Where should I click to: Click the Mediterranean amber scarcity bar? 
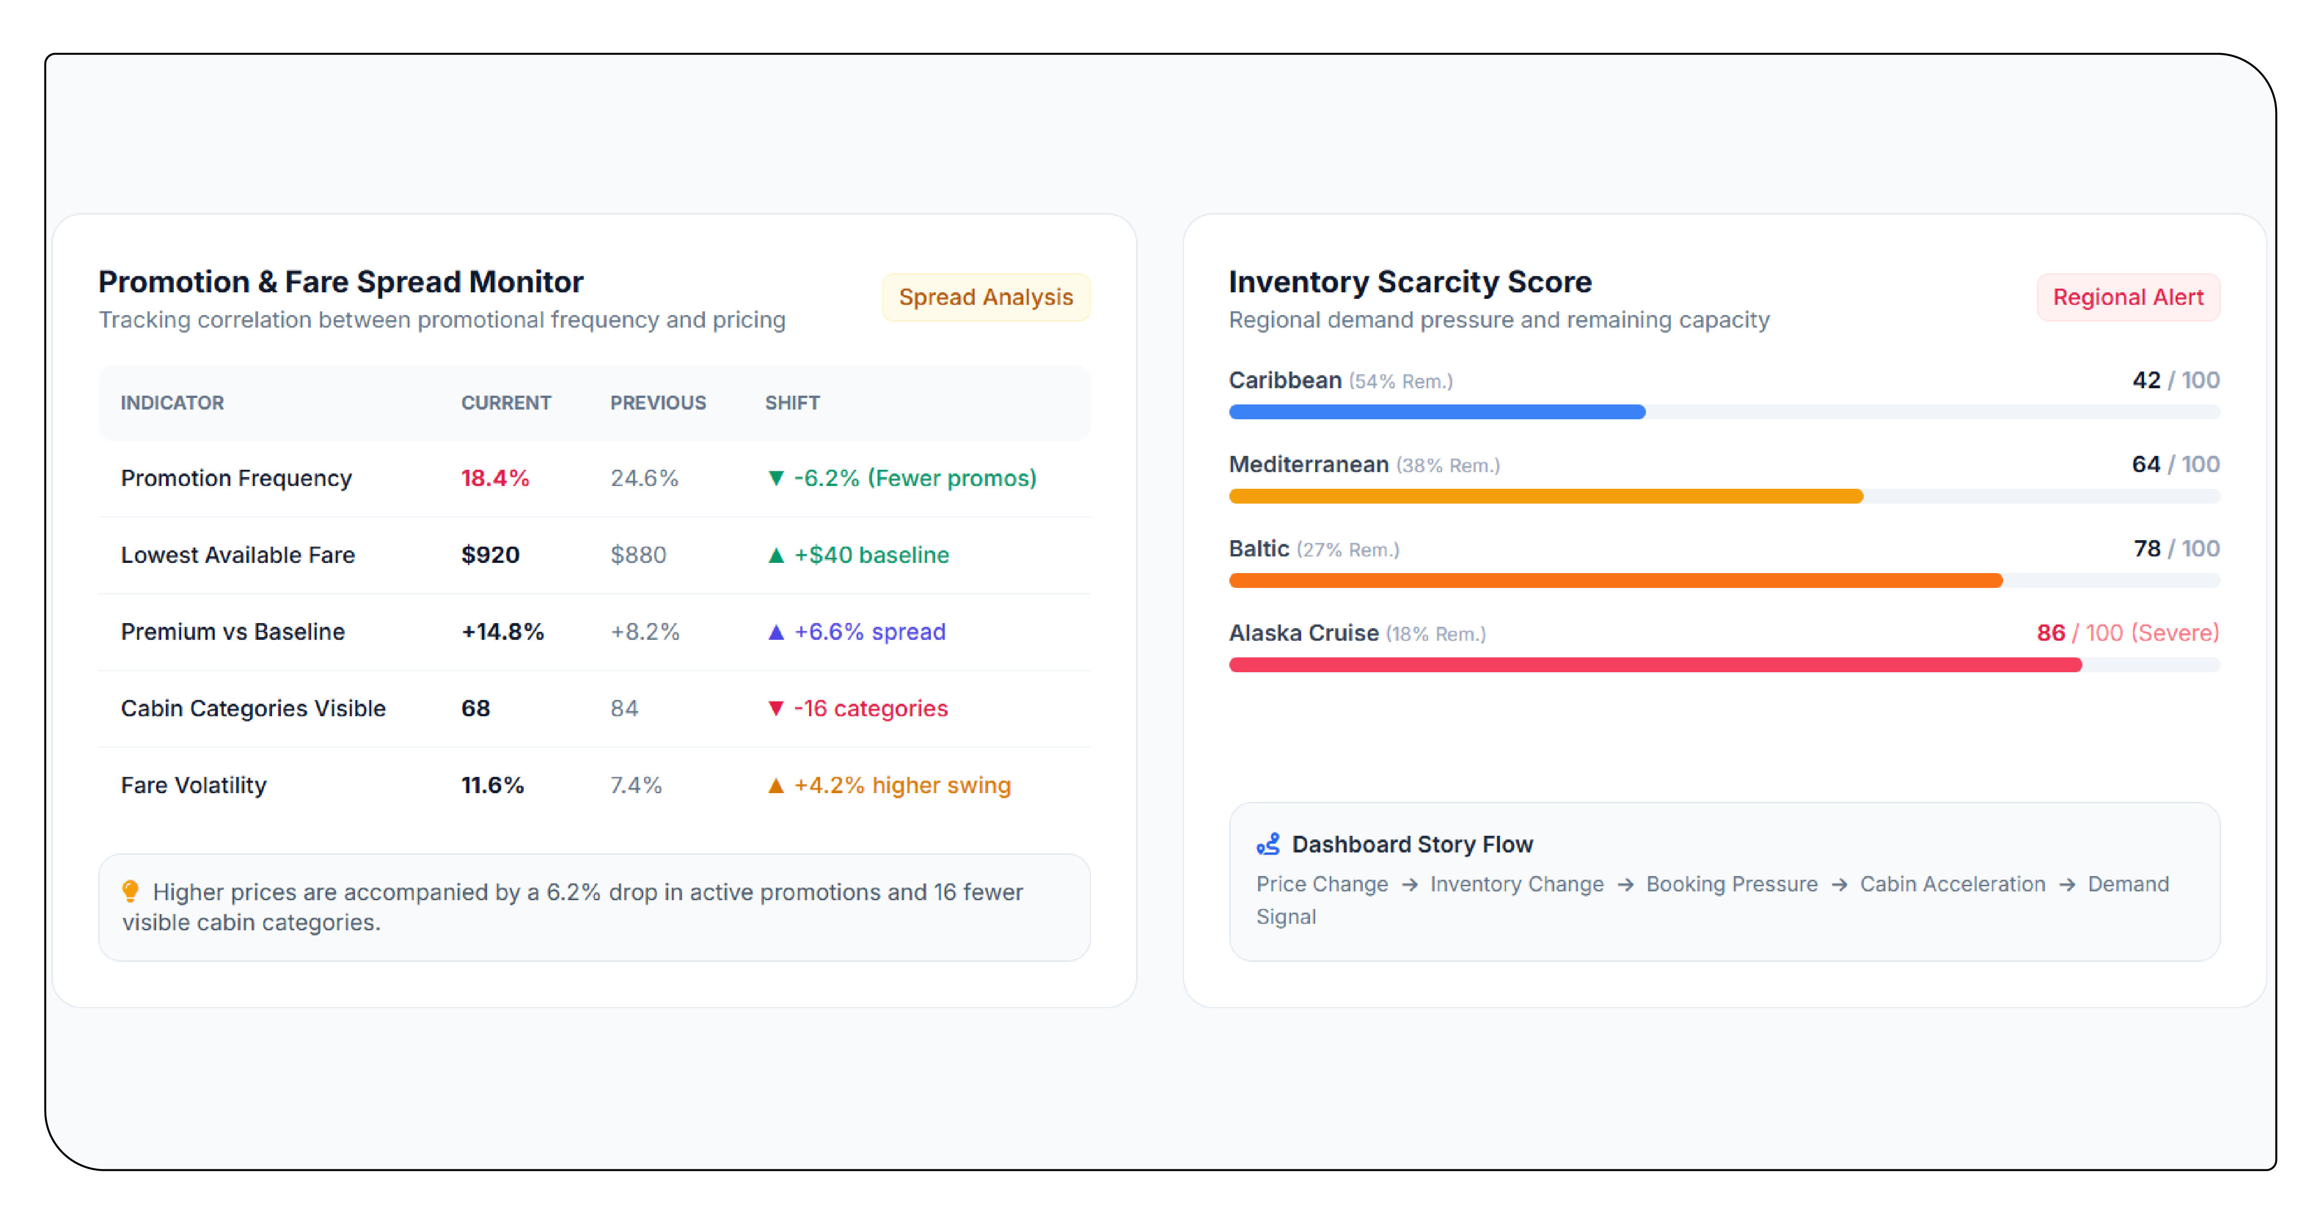tap(1545, 496)
